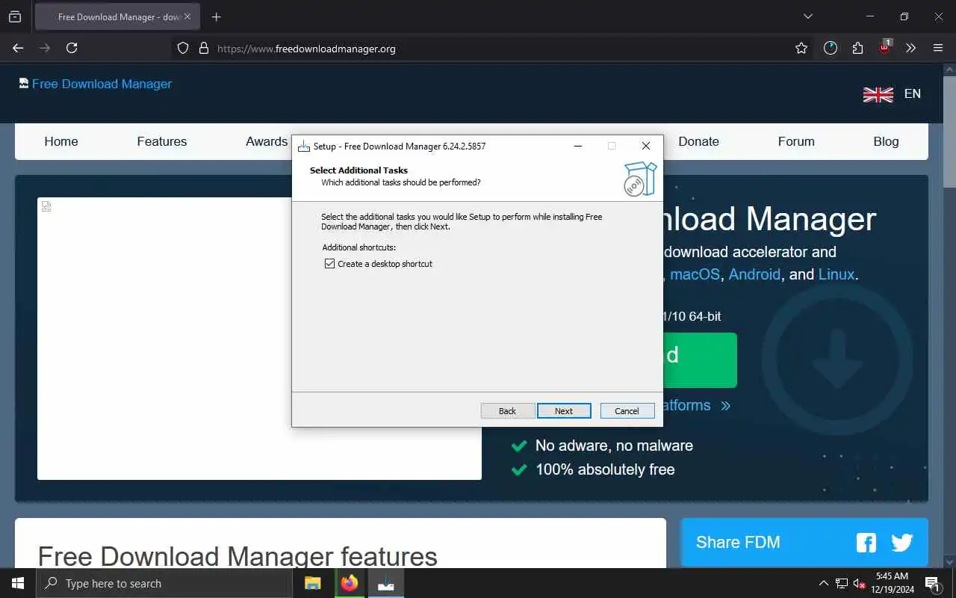
Task: Open the network tray icon
Action: click(842, 583)
